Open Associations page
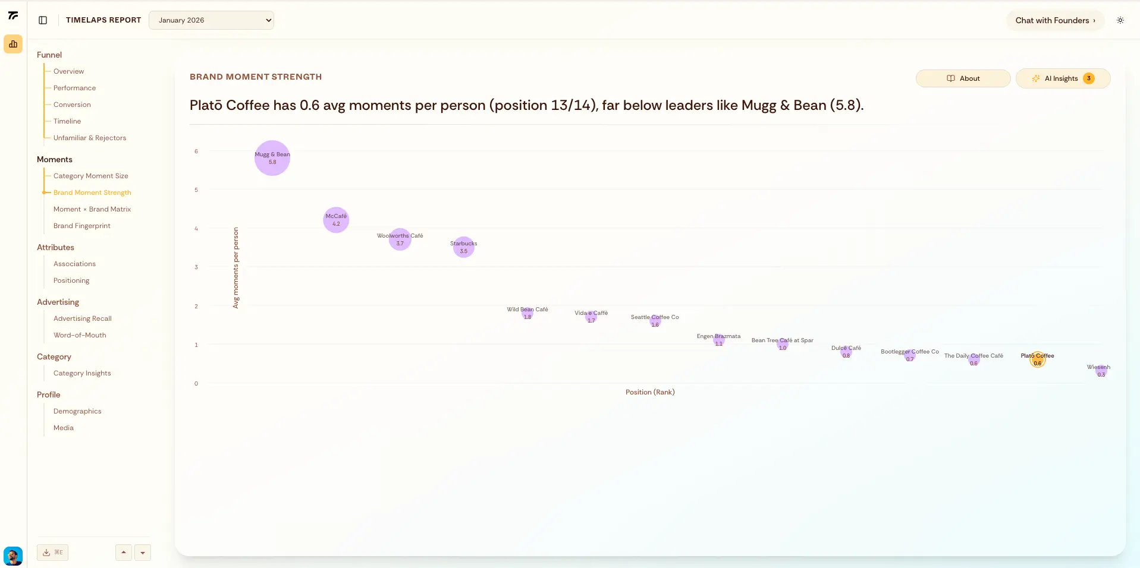This screenshot has height=568, width=1140. coord(74,264)
